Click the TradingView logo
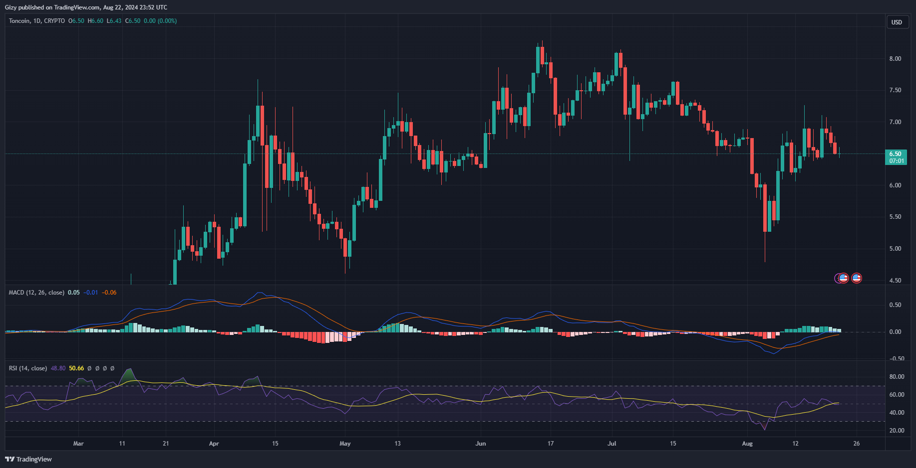The image size is (916, 468). pos(28,459)
